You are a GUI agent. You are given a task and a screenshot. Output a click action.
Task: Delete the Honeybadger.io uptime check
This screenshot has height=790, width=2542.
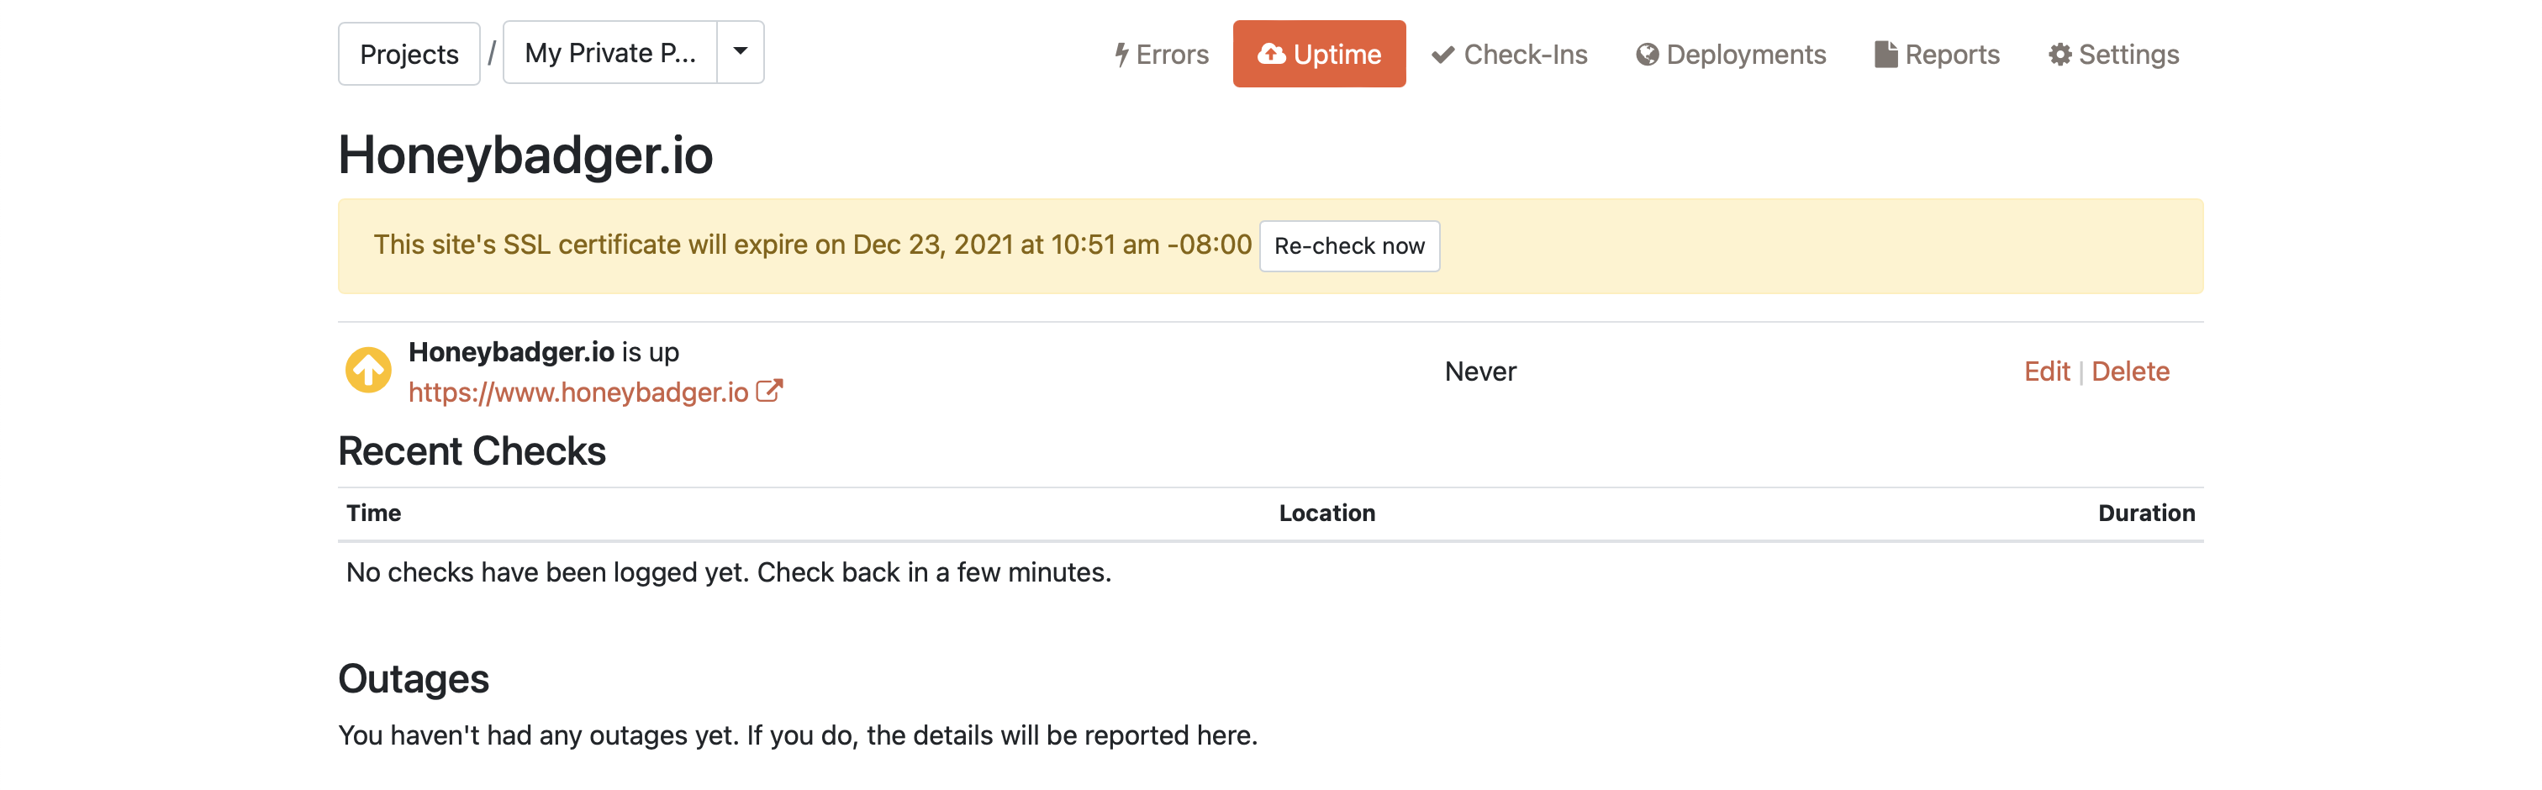click(2132, 371)
